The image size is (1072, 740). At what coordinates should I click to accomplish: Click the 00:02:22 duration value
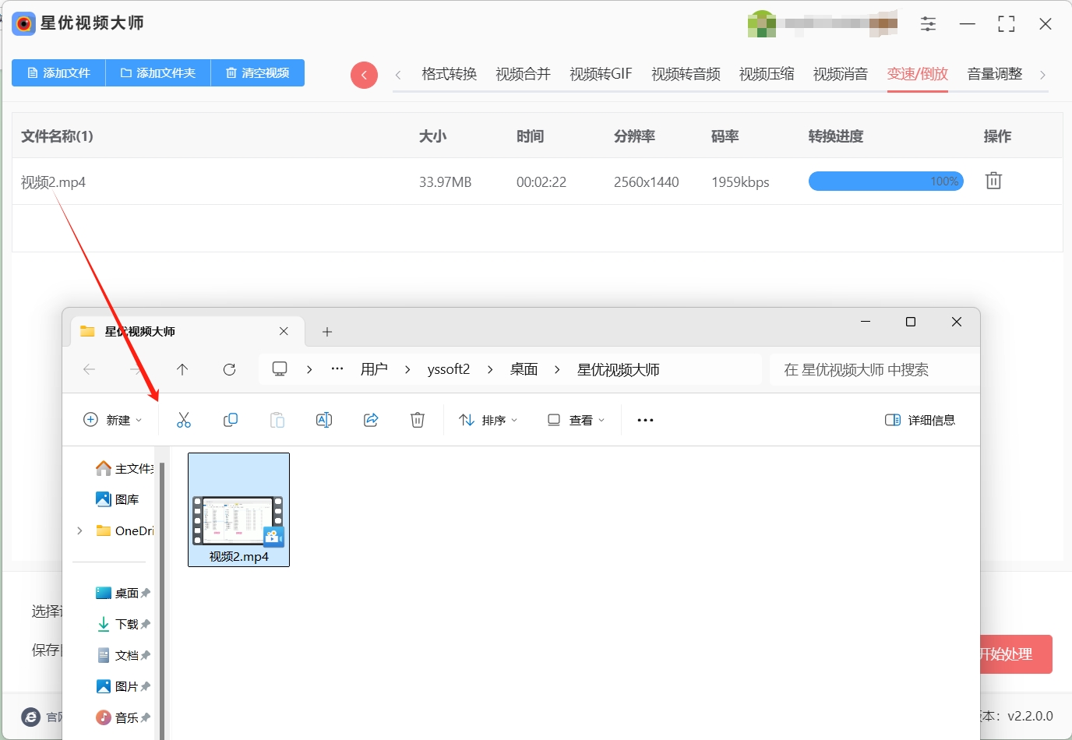541,182
